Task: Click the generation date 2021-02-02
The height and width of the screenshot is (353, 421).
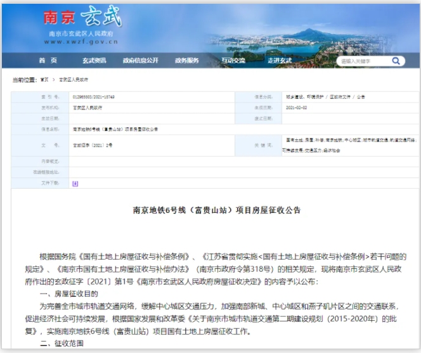Action: point(297,108)
